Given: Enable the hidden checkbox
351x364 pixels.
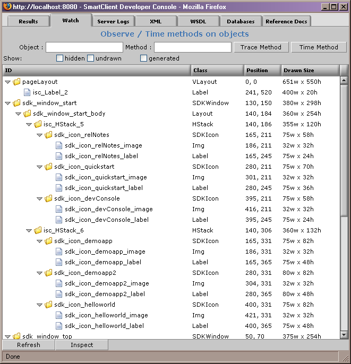Looking at the screenshot, I should [59, 58].
